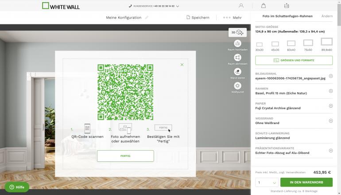341x195 pixels.
Task: Open Größen und Formate button
Action: click(x=294, y=60)
